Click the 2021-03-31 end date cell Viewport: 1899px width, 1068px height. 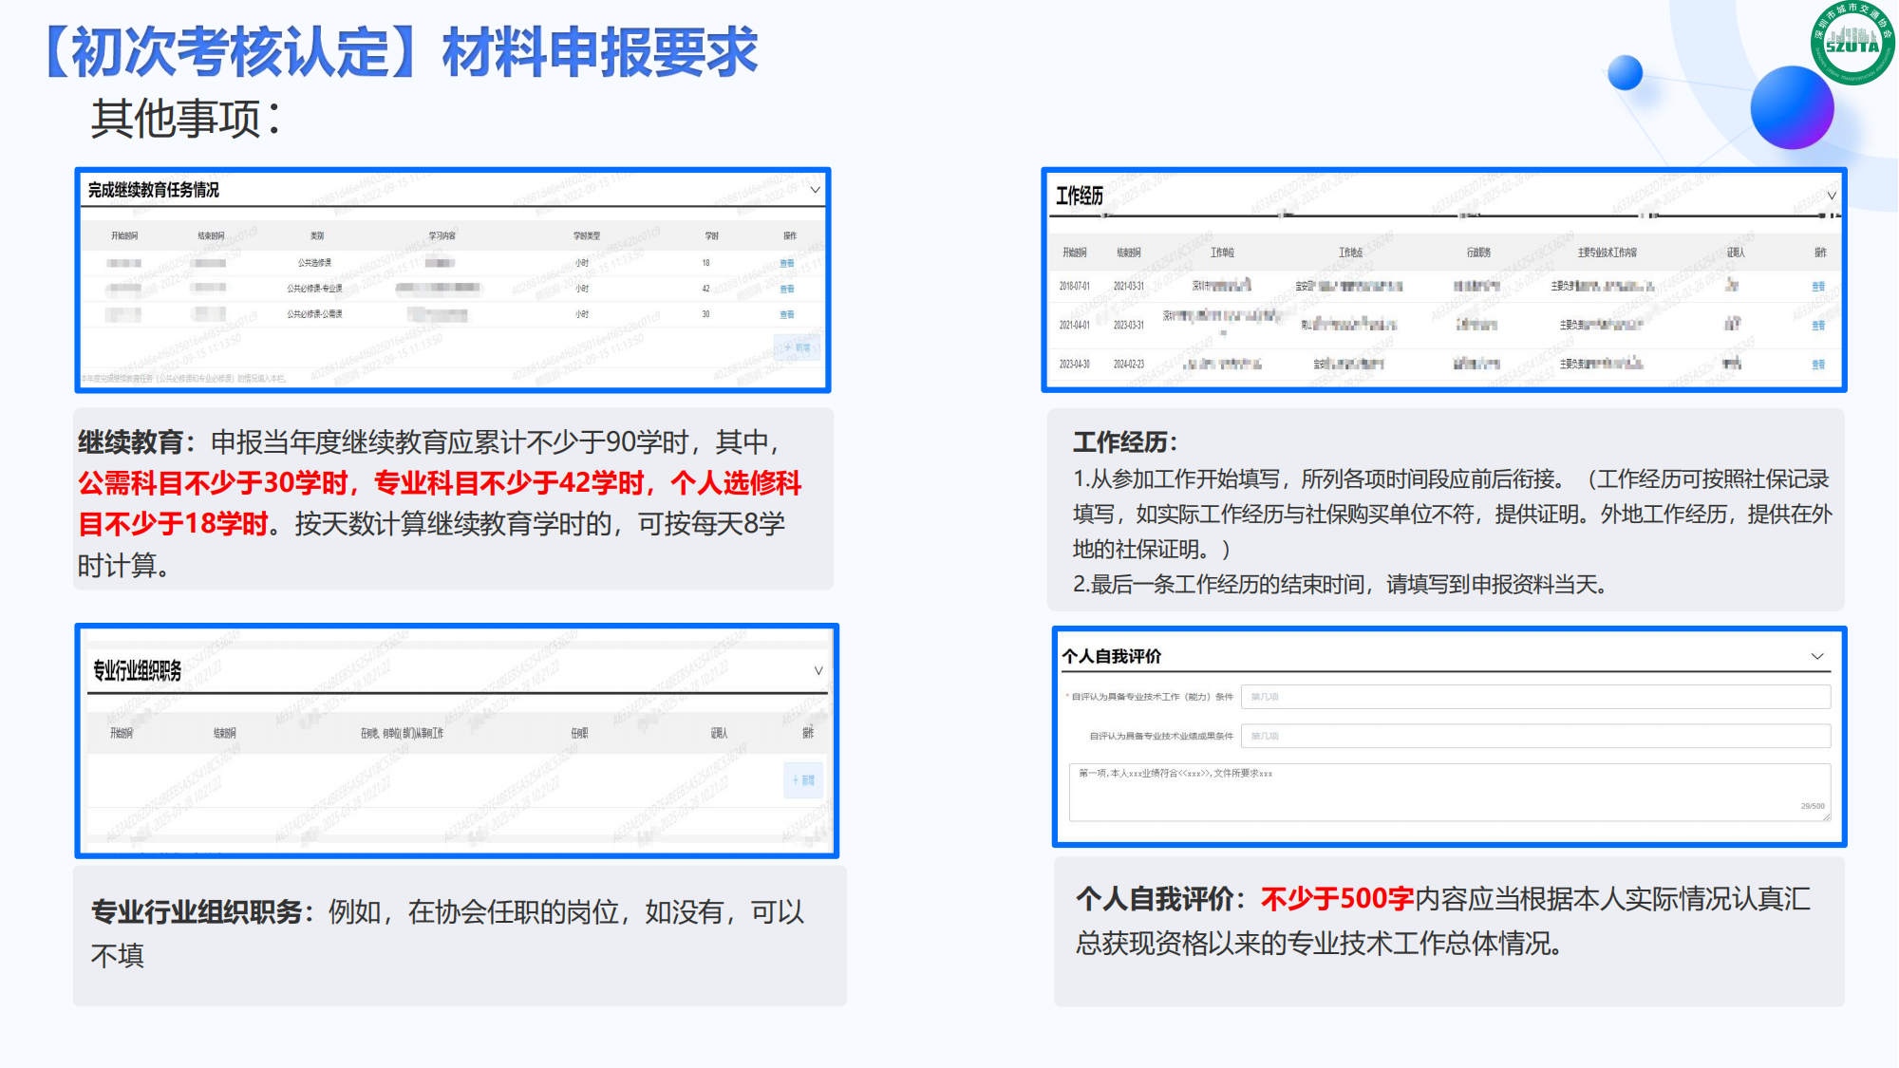[1129, 286]
